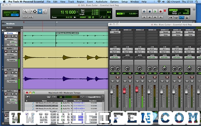Stop playback with the Stop button
Image resolution: width=201 pixels, height=126 pixels.
pos(150,12)
